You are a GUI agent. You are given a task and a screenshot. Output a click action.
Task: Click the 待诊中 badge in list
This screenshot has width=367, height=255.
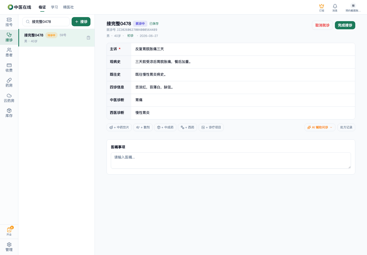pyautogui.click(x=51, y=35)
